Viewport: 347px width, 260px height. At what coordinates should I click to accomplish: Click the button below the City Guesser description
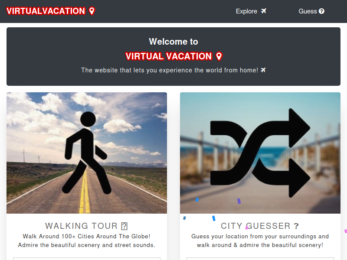click(260, 259)
